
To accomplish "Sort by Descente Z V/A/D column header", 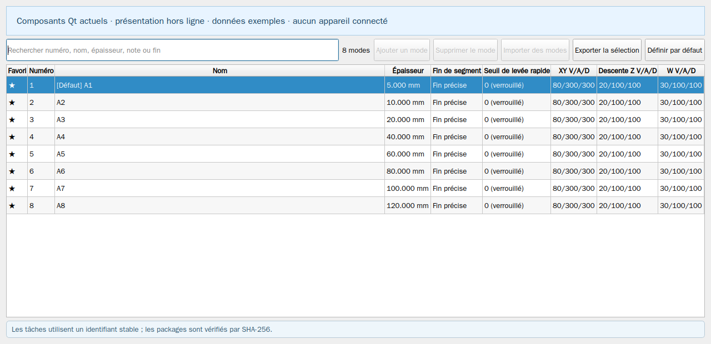I will click(x=628, y=71).
